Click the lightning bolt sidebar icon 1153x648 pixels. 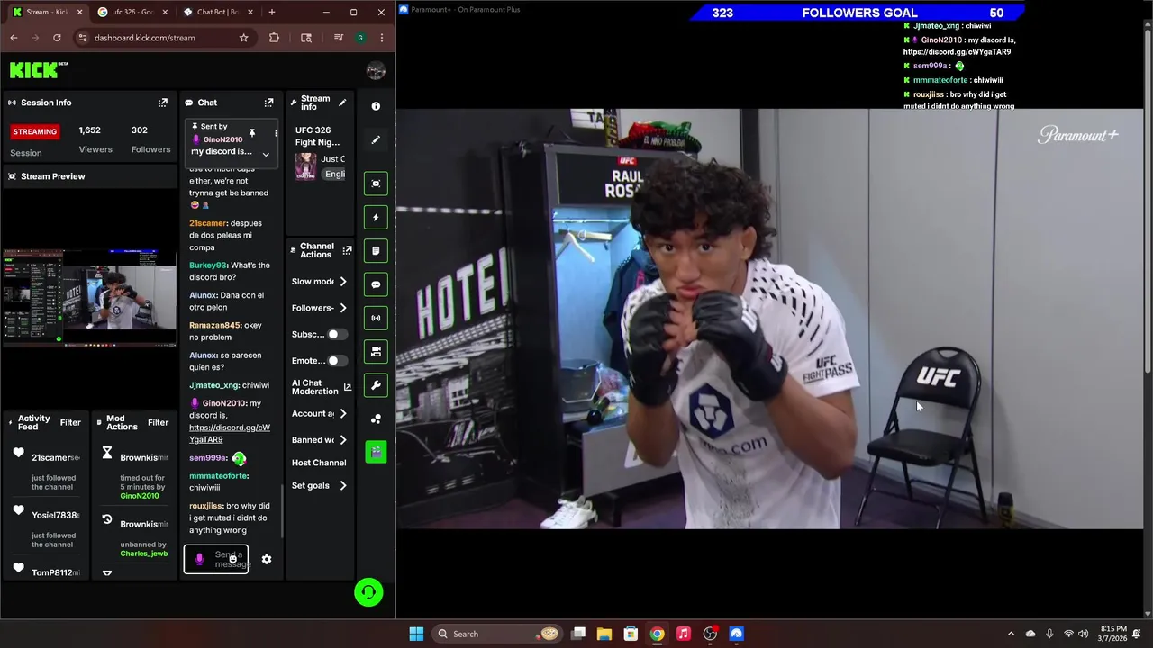click(376, 217)
